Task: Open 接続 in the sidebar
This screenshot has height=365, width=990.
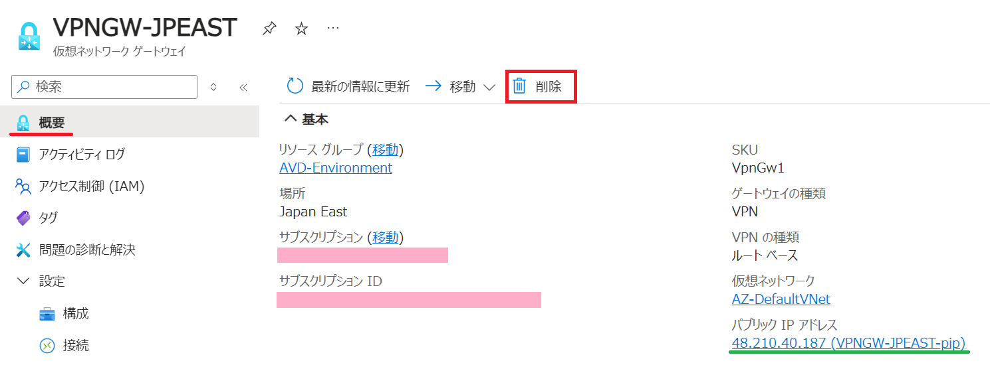Action: pyautogui.click(x=75, y=345)
